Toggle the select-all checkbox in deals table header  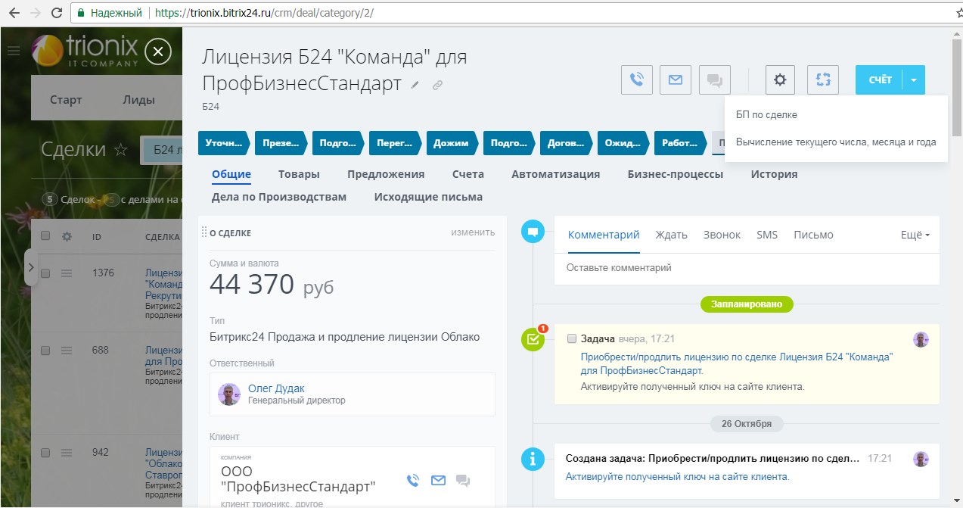45,236
